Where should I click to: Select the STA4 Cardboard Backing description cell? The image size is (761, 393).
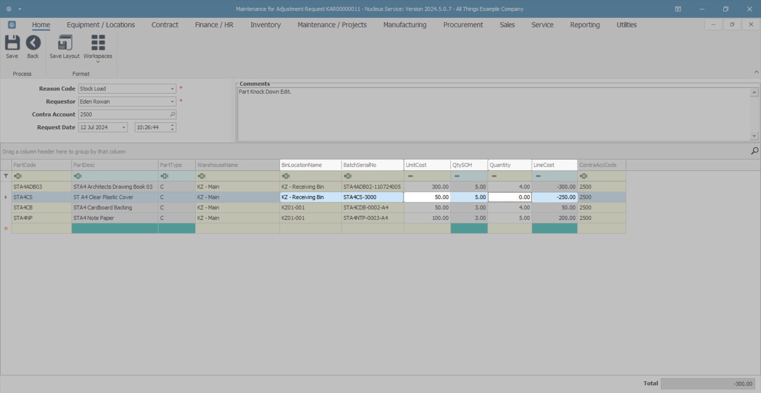(x=115, y=208)
